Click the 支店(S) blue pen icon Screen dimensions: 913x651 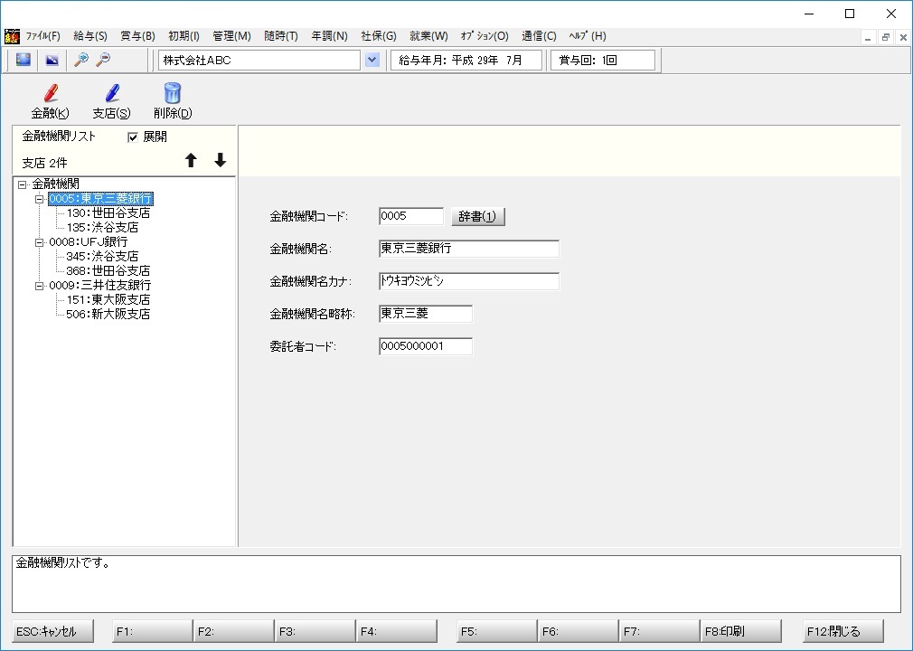(x=112, y=92)
